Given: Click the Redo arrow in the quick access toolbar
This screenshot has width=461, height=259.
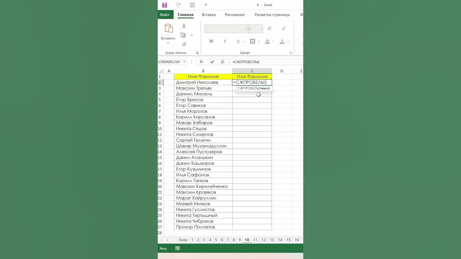Looking at the screenshot, I should click(x=178, y=5).
